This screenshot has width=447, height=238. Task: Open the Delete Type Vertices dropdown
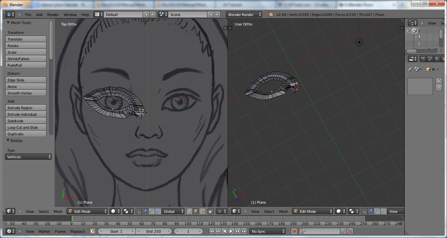point(29,157)
